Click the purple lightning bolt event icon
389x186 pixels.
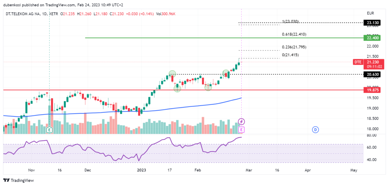coord(241,121)
